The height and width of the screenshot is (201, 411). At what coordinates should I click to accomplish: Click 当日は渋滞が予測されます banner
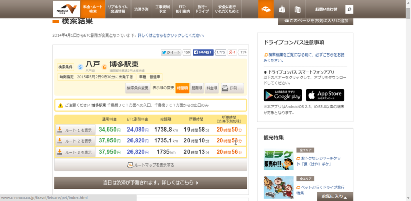point(151,182)
